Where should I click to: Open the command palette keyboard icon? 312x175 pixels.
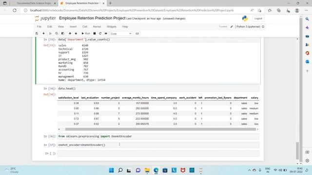coord(137,34)
